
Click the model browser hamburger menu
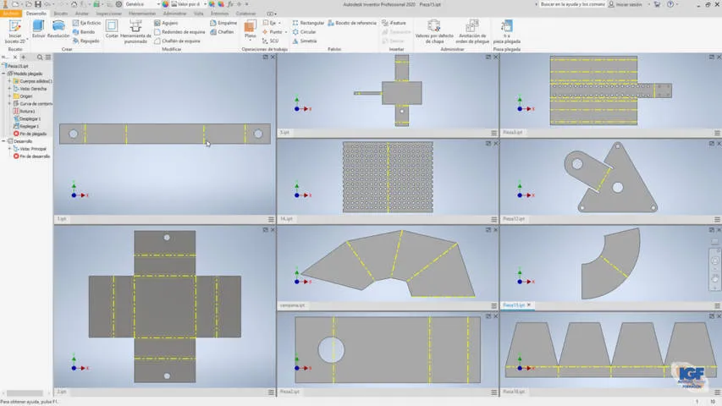point(48,57)
